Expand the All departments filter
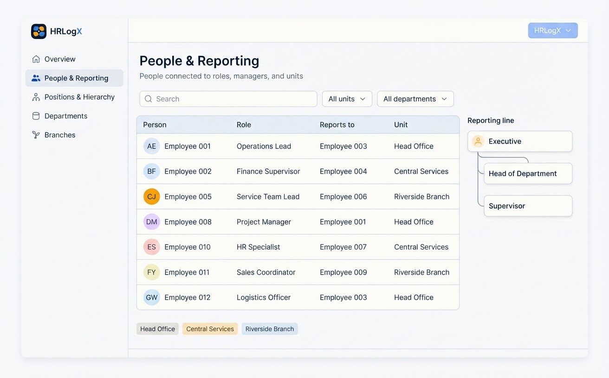 coord(415,99)
